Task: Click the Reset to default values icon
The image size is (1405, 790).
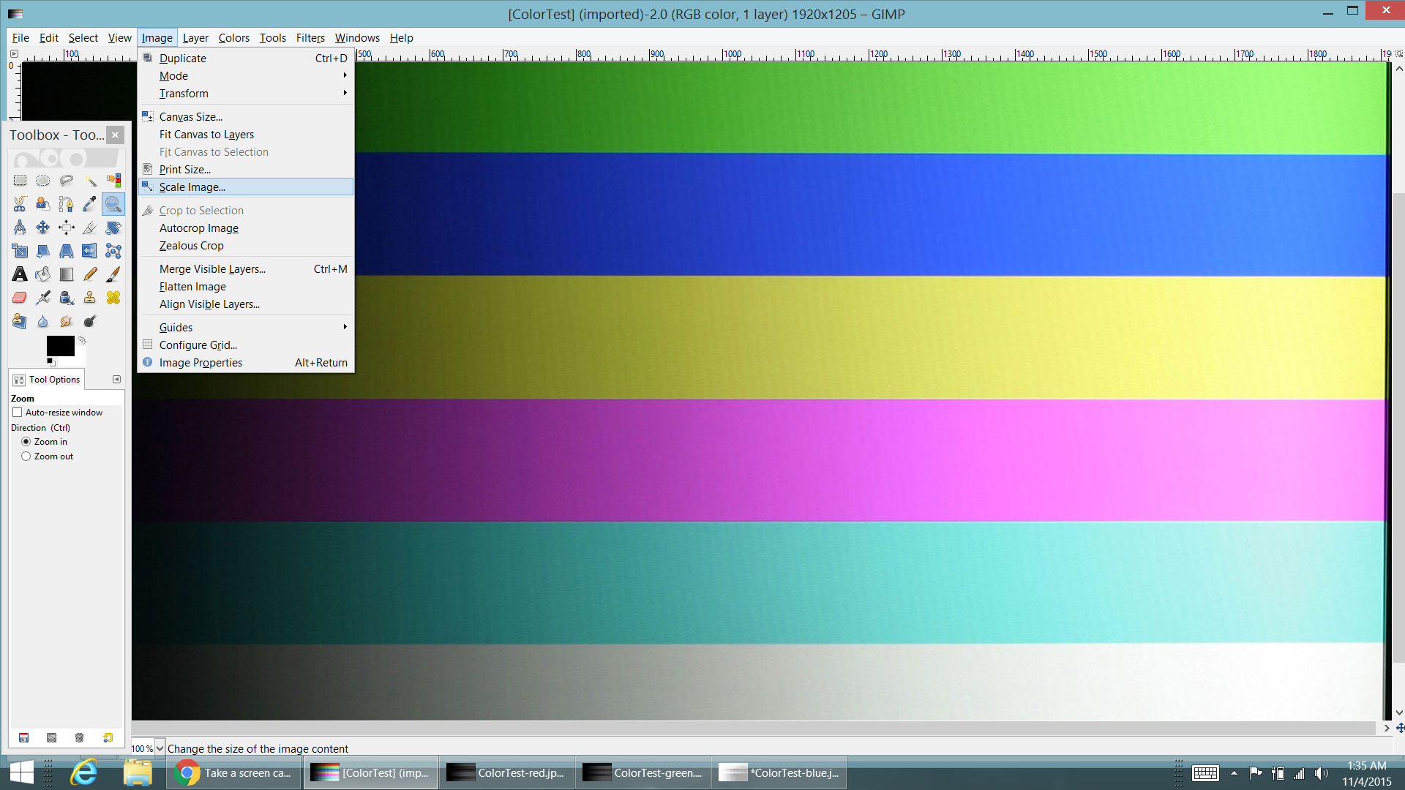Action: pyautogui.click(x=108, y=737)
